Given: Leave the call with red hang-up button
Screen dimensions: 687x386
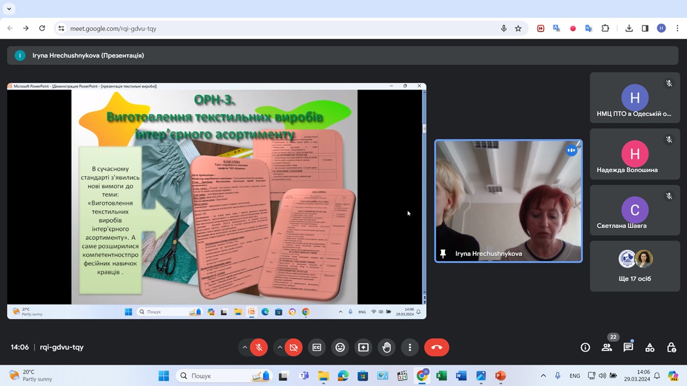Looking at the screenshot, I should [x=436, y=347].
